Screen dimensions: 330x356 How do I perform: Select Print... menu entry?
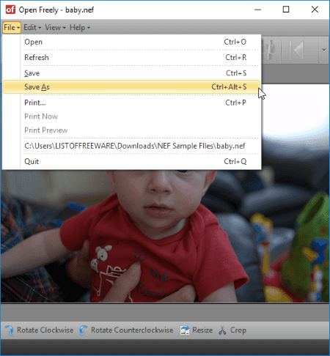pos(131,103)
